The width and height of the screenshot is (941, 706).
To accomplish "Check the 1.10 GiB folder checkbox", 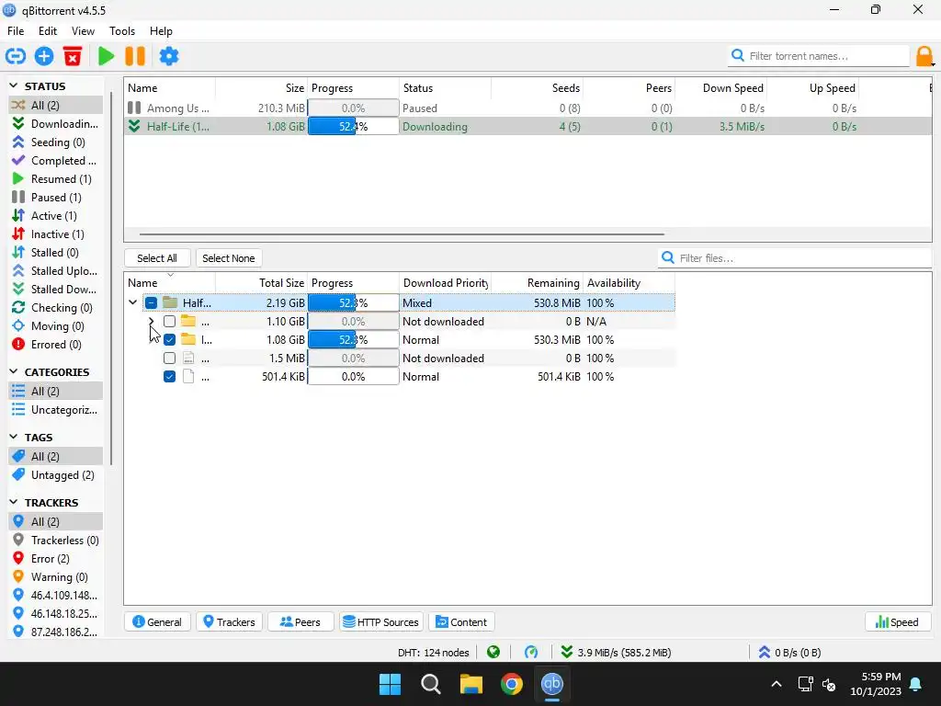I will point(170,322).
